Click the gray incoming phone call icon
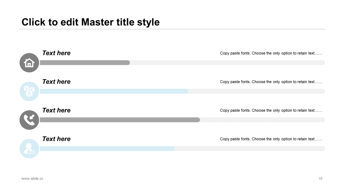 [x=29, y=120]
